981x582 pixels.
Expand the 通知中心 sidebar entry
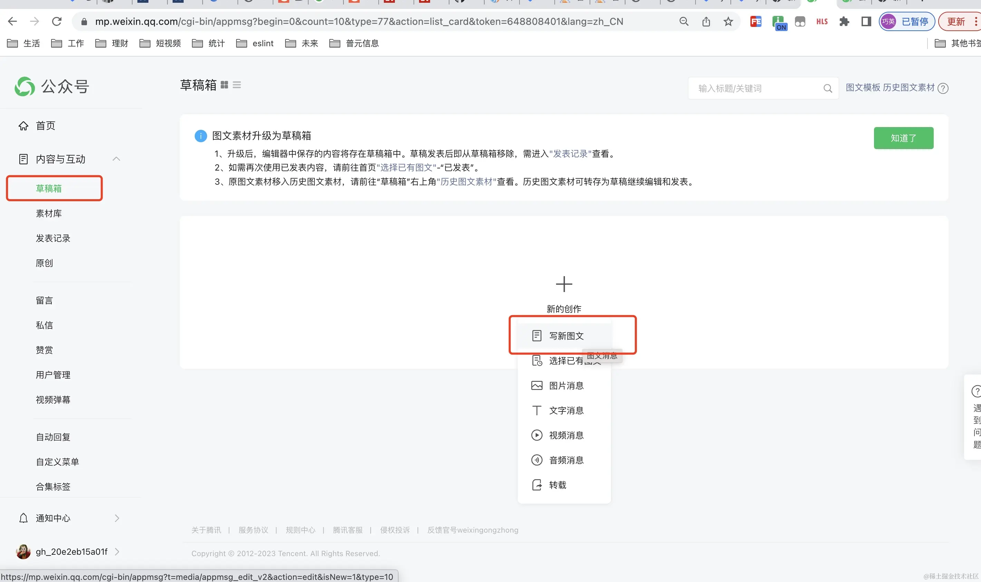[x=117, y=518]
